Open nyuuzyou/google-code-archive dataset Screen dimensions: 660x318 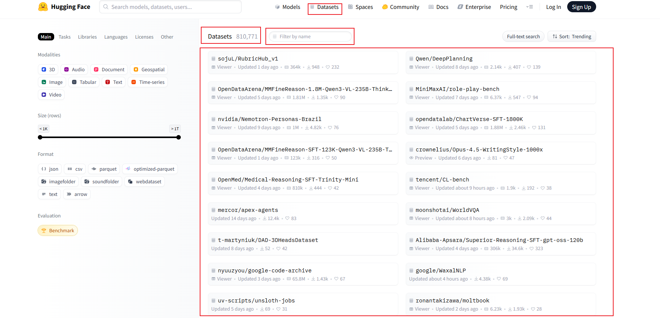pyautogui.click(x=303, y=274)
